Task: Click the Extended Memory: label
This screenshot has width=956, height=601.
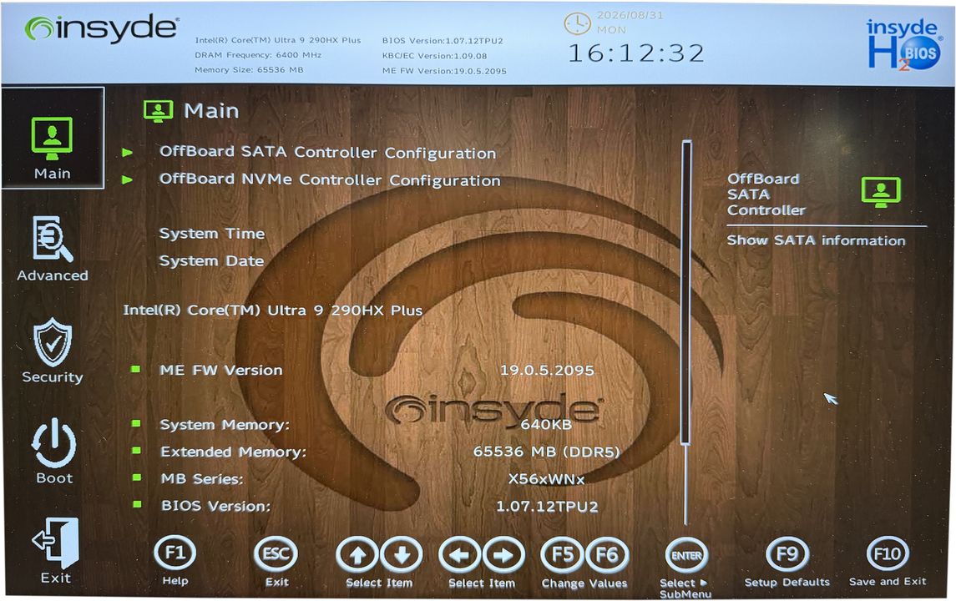Action: [x=234, y=452]
